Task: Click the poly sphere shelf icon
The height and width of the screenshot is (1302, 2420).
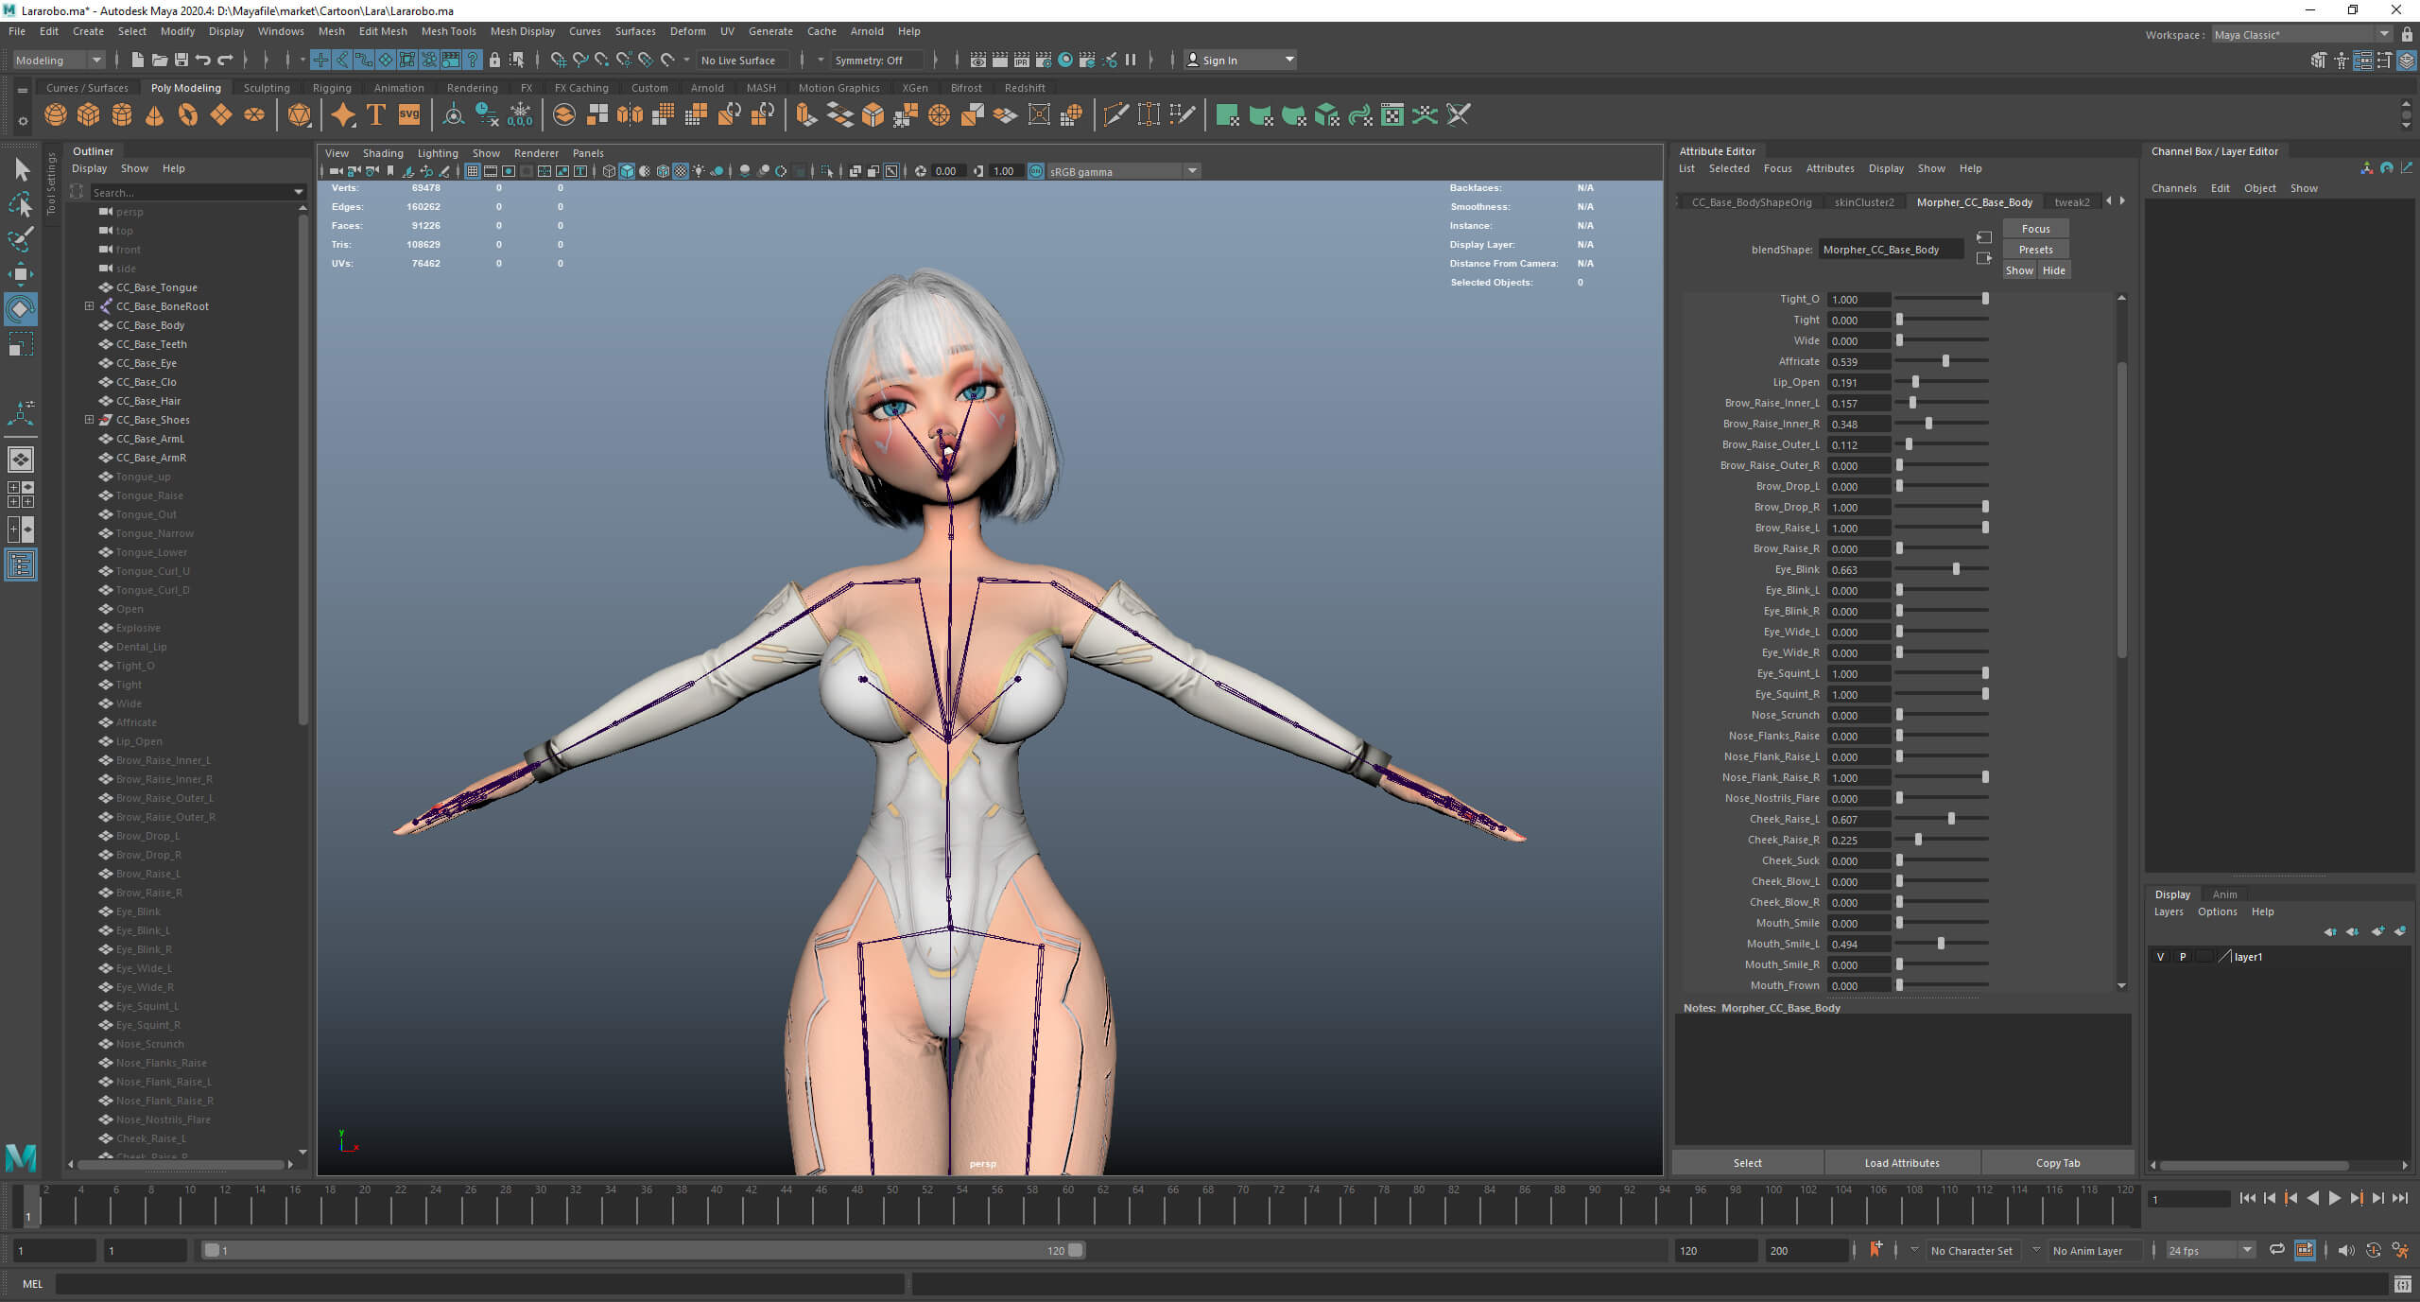Action: (56, 115)
